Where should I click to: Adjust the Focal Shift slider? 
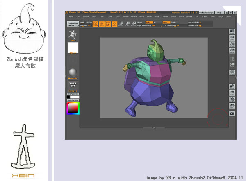(x=200, y=23)
